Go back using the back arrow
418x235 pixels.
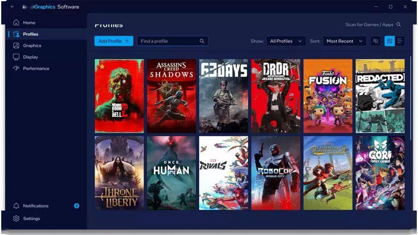12,7
